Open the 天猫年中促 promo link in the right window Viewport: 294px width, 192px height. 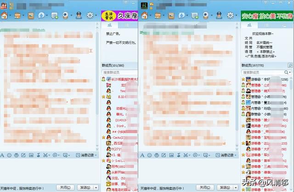tap(162, 188)
